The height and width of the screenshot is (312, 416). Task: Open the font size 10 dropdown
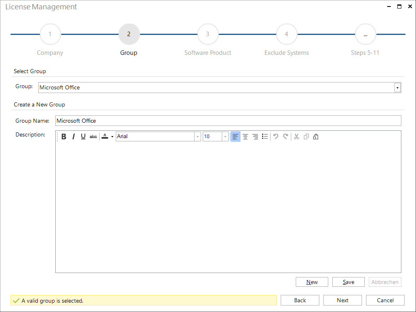click(225, 136)
